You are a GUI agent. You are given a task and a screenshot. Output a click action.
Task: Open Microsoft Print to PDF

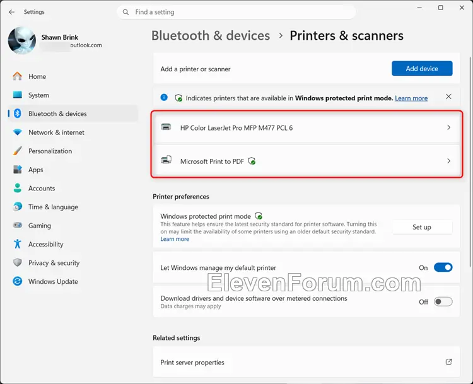[x=307, y=161]
